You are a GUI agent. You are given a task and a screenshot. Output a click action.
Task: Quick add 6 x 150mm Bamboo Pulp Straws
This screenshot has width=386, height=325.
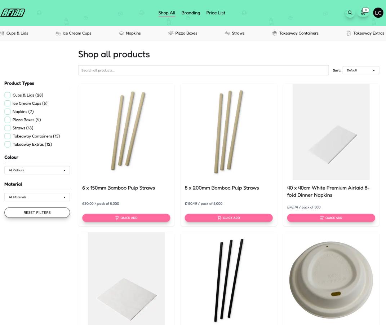point(126,218)
